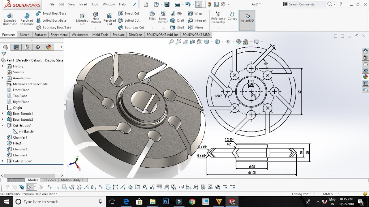Open the SOLIDWORKS Options gear

coord(223,4)
